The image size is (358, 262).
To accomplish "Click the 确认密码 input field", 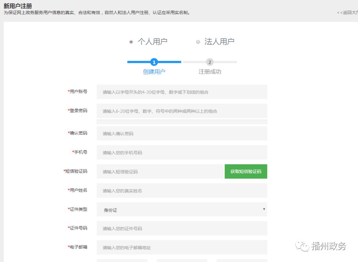I will click(182, 134).
